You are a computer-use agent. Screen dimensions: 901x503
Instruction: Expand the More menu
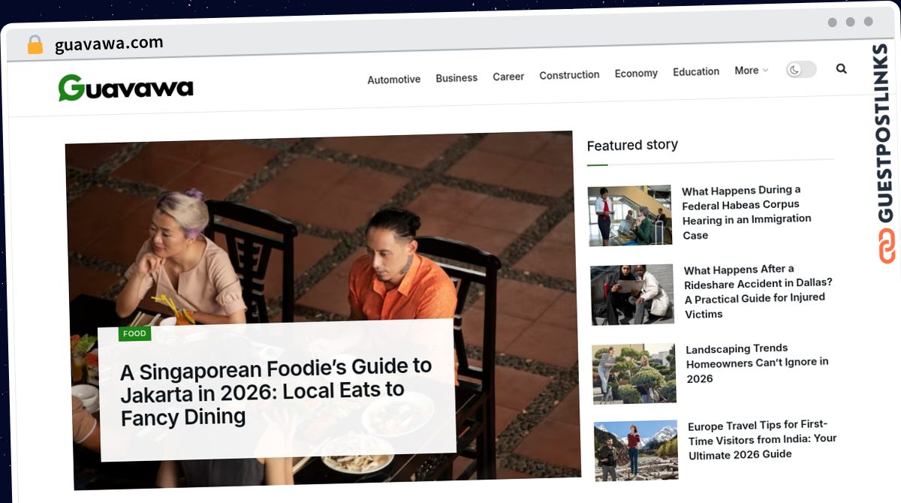pos(751,71)
